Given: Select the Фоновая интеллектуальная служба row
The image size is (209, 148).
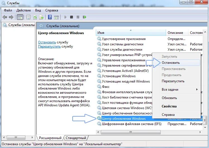Looking at the screenshot, I should pos(125,92).
